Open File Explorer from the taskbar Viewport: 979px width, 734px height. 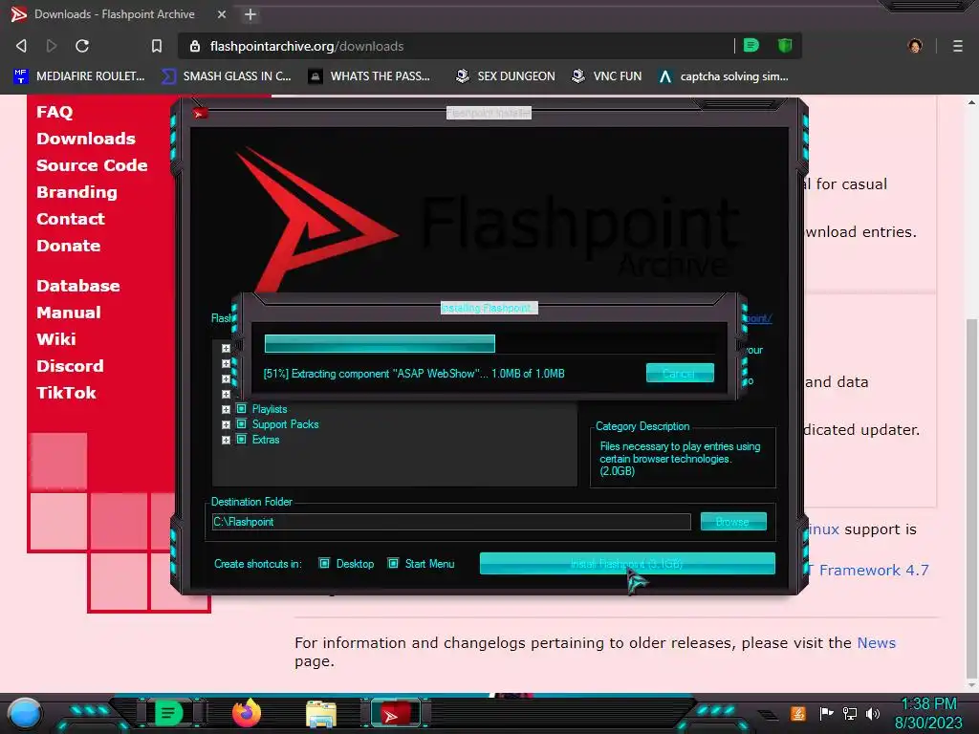pyautogui.click(x=321, y=713)
